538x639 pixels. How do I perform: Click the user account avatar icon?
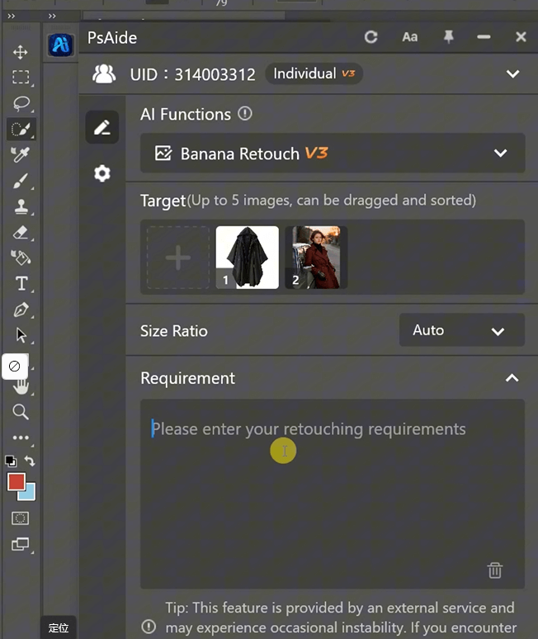(x=104, y=74)
